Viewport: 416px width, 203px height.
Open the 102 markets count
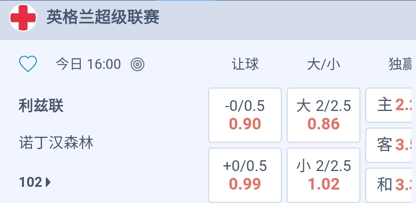click(x=30, y=182)
